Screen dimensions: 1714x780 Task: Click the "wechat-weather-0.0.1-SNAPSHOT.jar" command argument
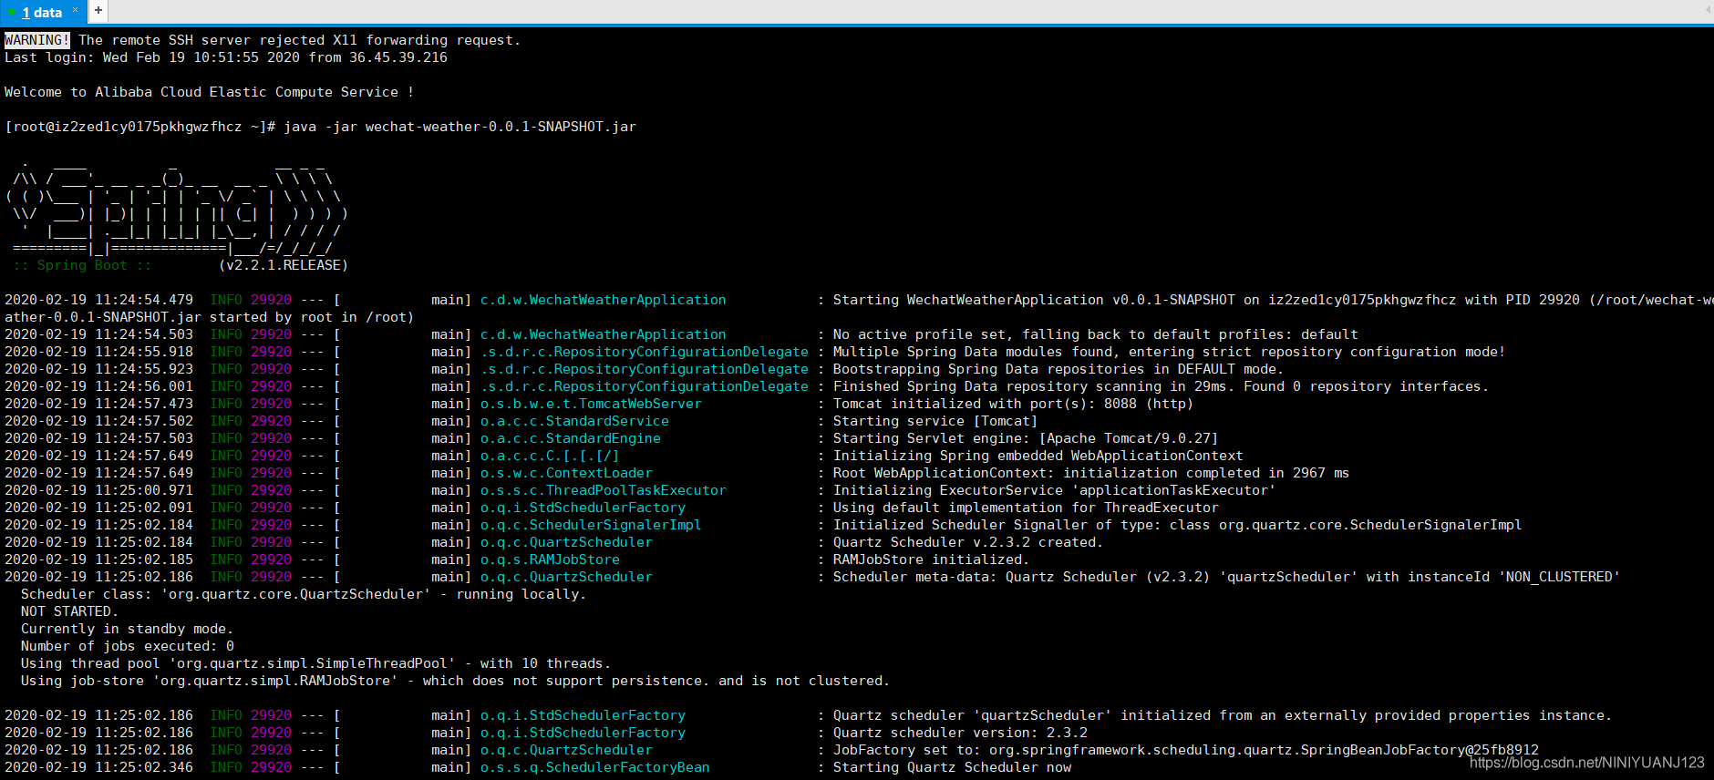click(x=501, y=127)
